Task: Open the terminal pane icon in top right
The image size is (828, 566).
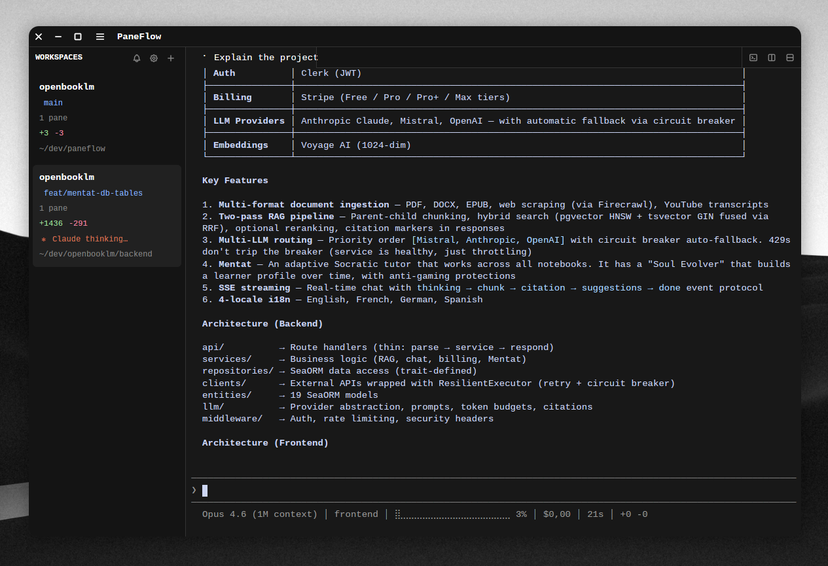Action: 753,58
